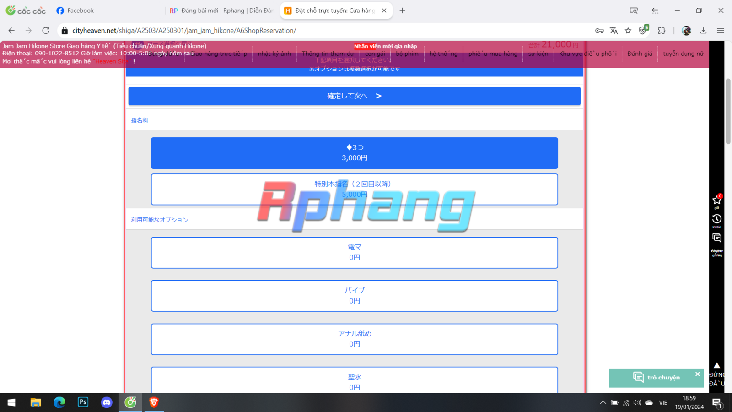732x412 pixels.
Task: Open Brave browser from the taskbar
Action: pyautogui.click(x=154, y=402)
